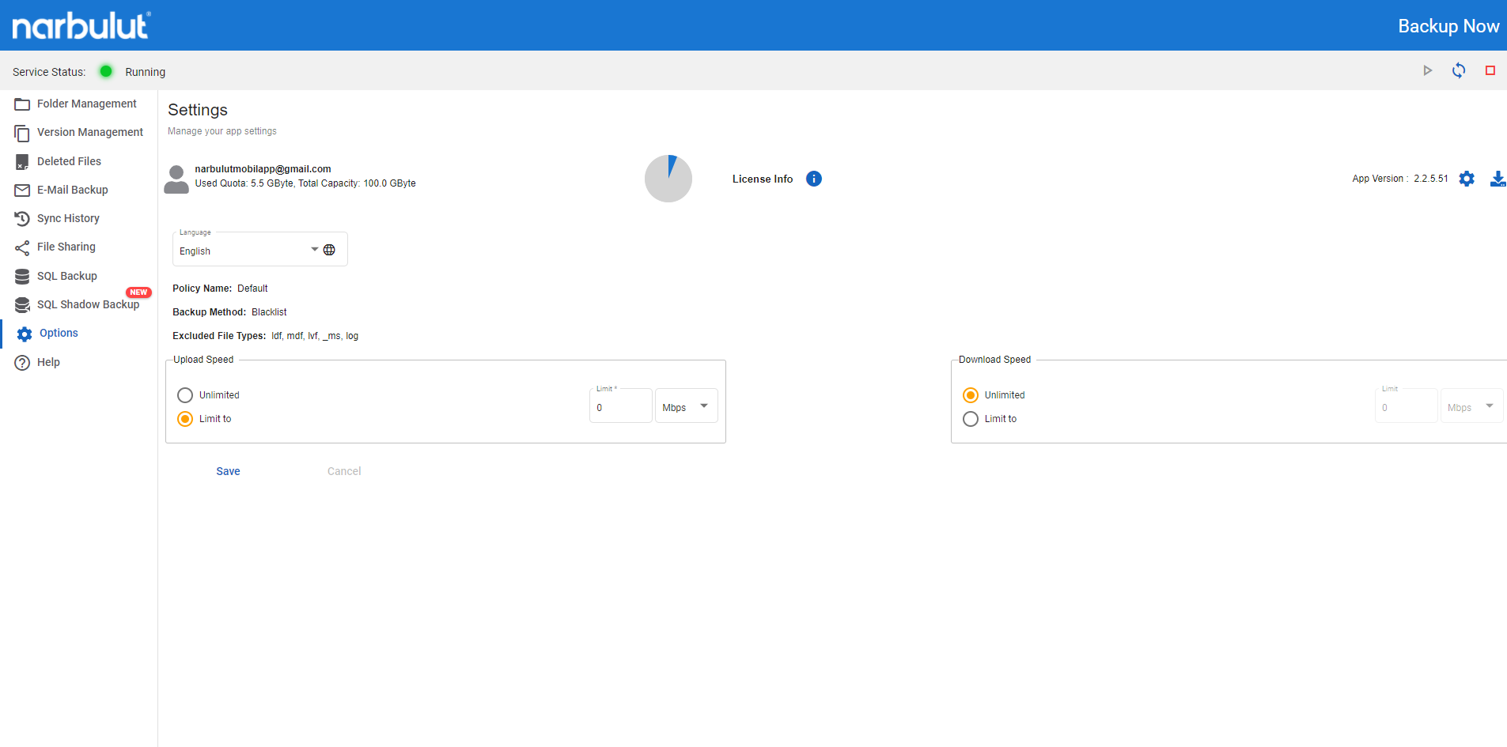
Task: Click the start service play icon
Action: point(1427,70)
